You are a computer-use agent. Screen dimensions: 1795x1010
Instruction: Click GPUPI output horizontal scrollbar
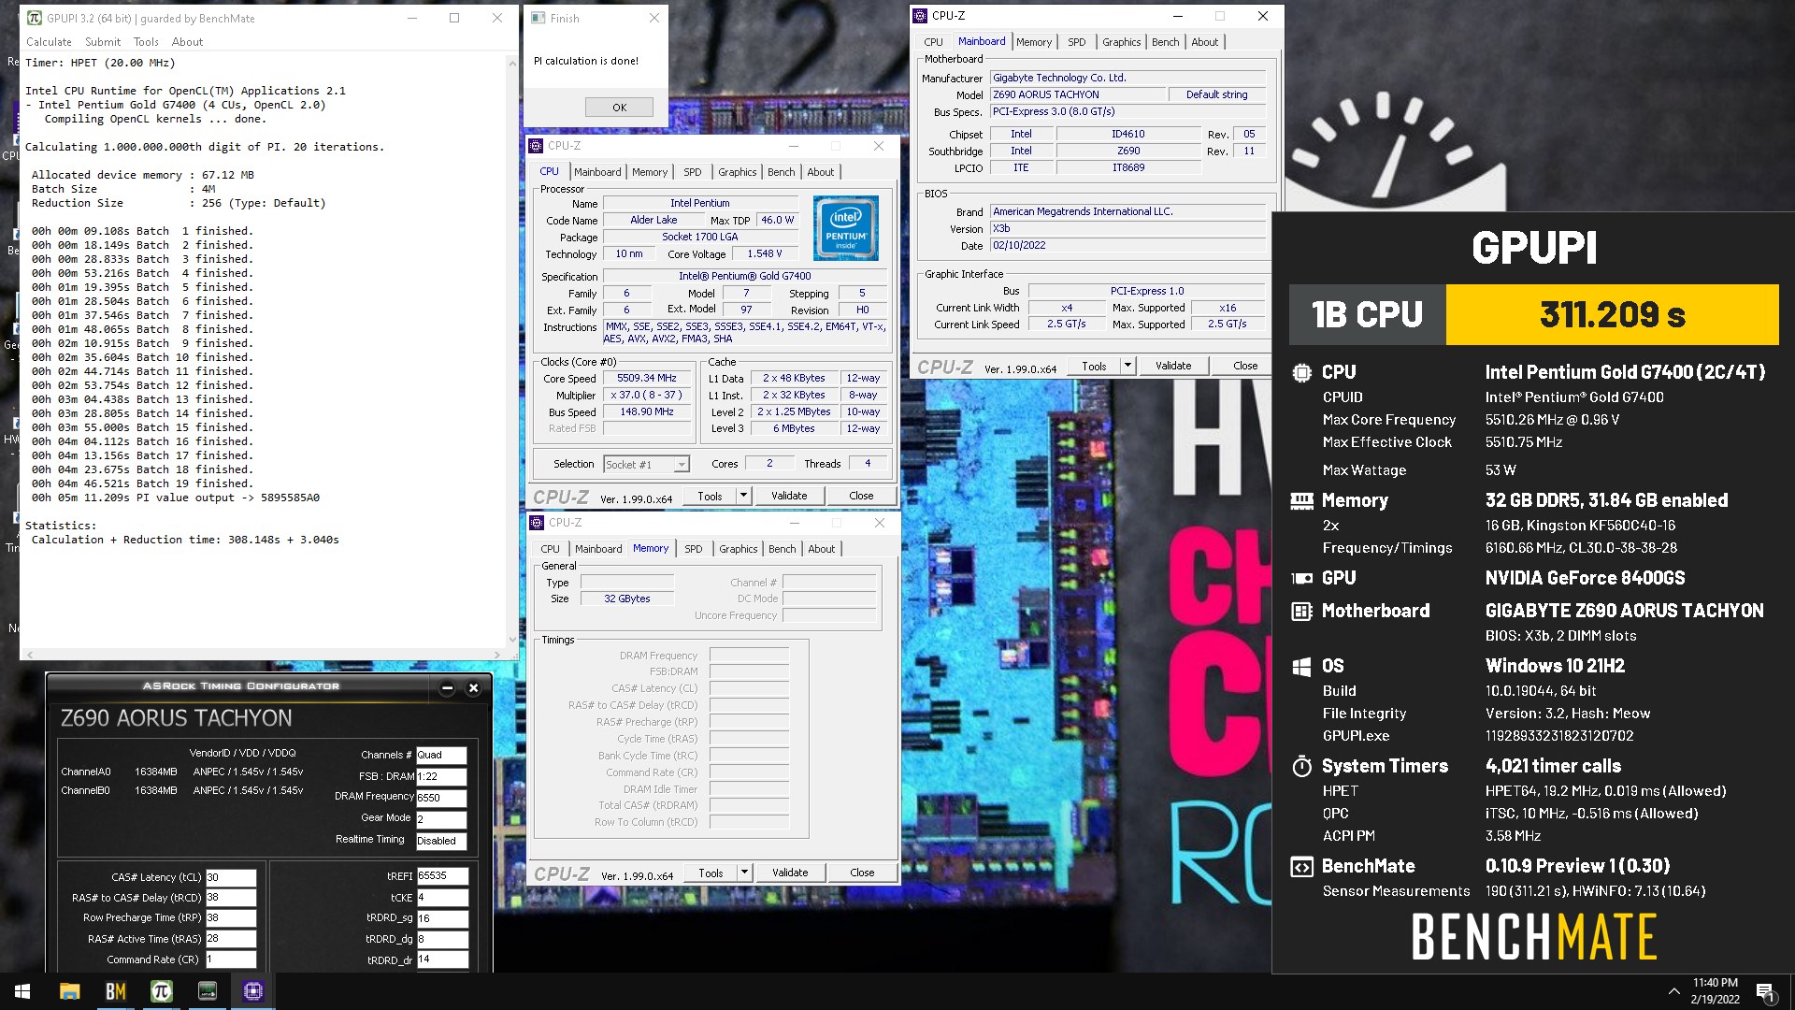coord(264,654)
